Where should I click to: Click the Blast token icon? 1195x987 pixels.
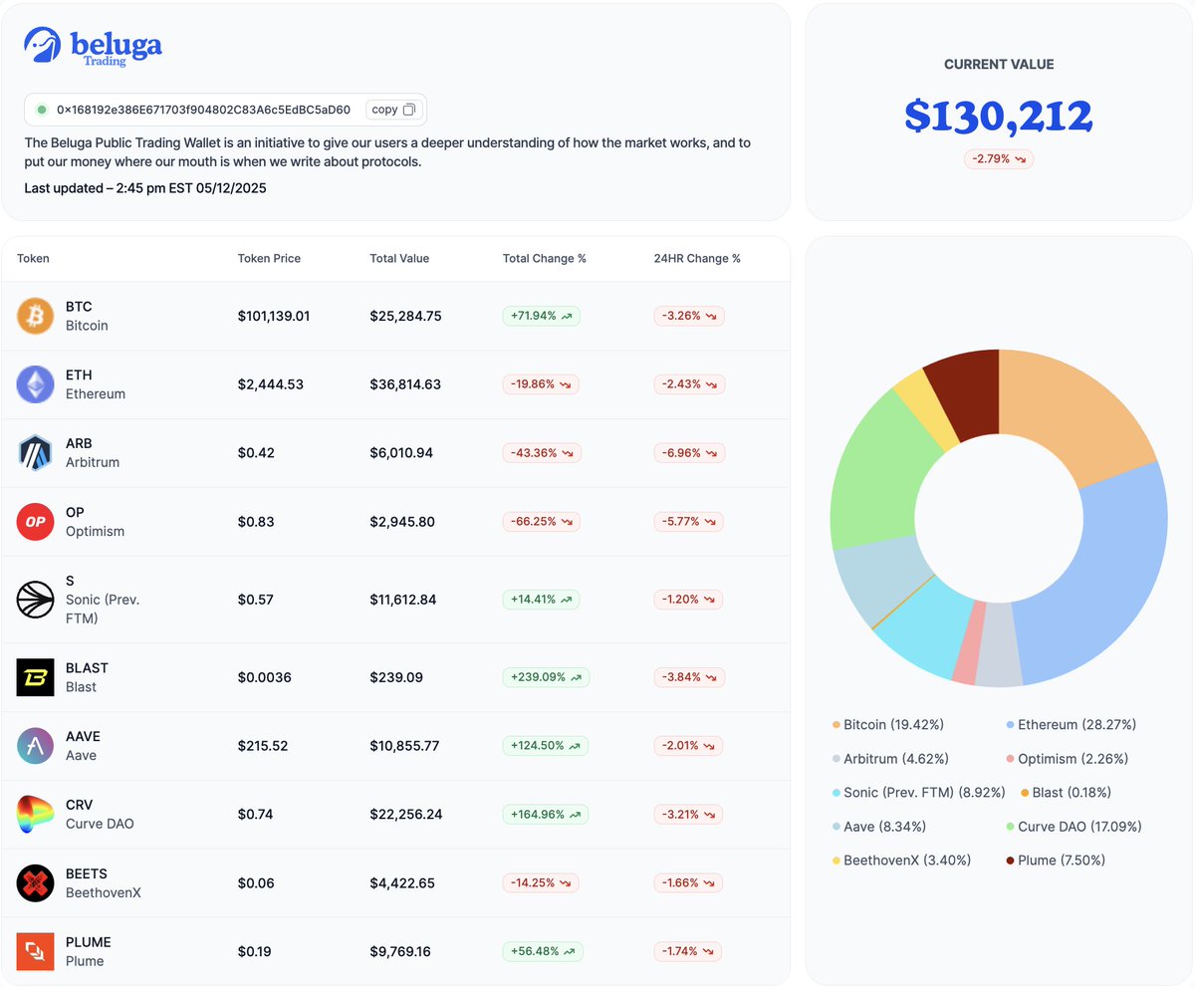35,677
